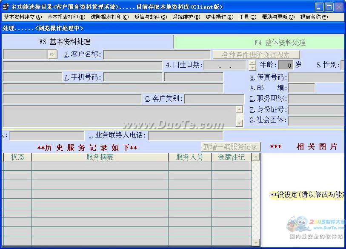Open the 系统维护(E) menu
The height and width of the screenshot is (249, 346).
pyautogui.click(x=186, y=17)
